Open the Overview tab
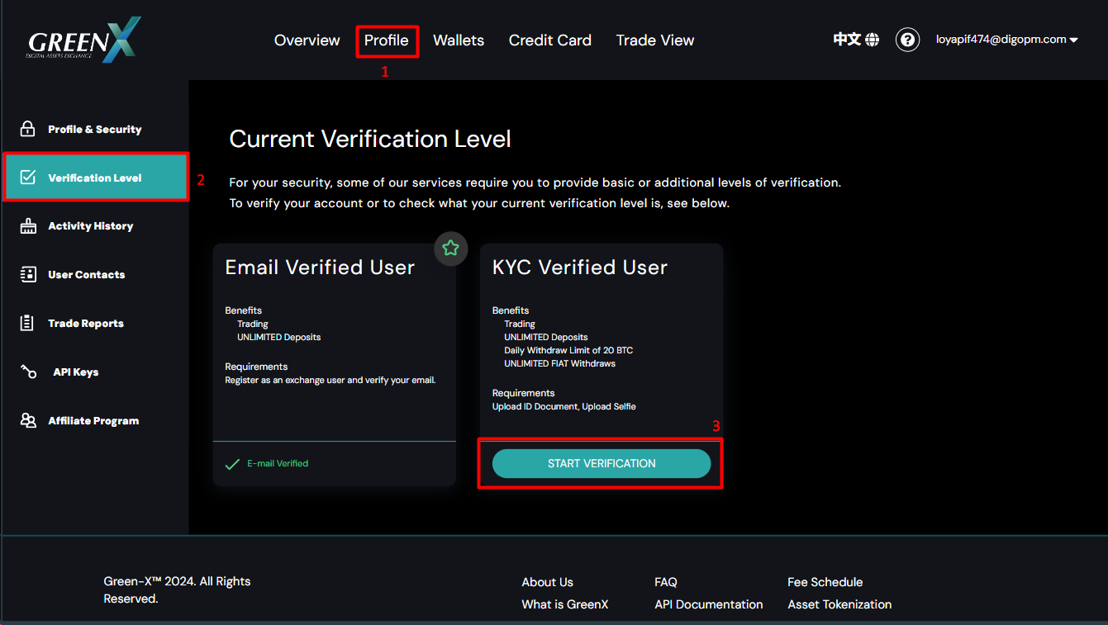Image resolution: width=1108 pixels, height=625 pixels. click(307, 40)
